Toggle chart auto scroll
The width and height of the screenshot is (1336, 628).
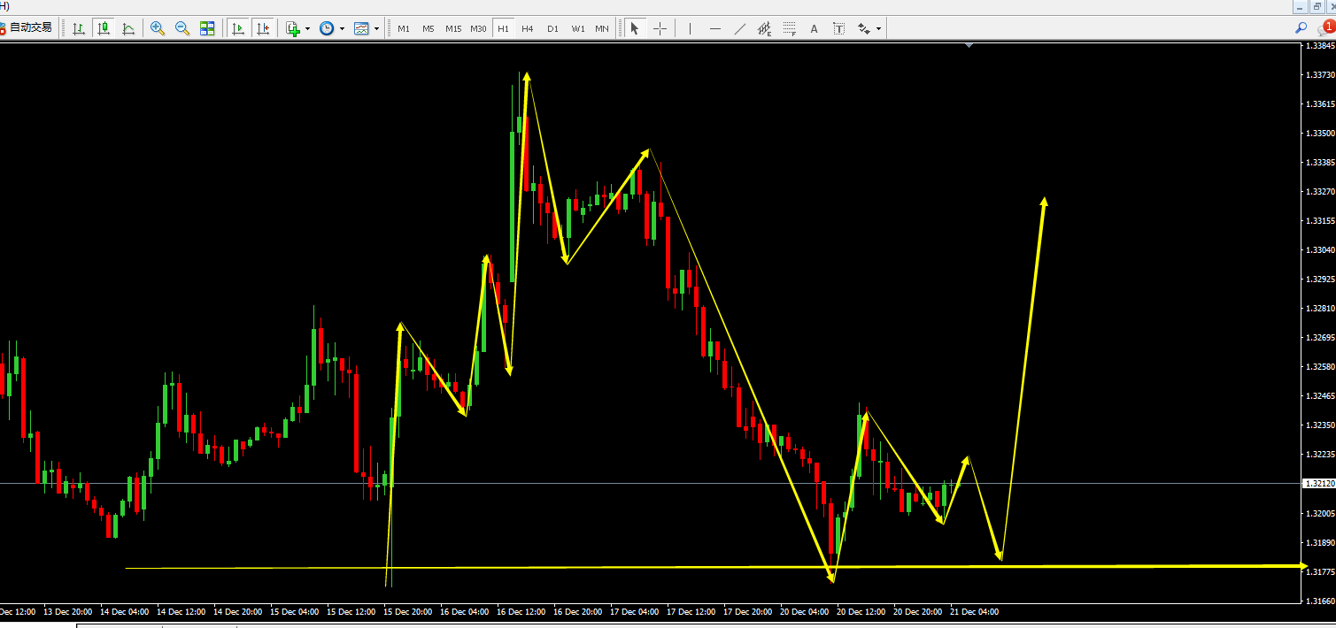(238, 28)
